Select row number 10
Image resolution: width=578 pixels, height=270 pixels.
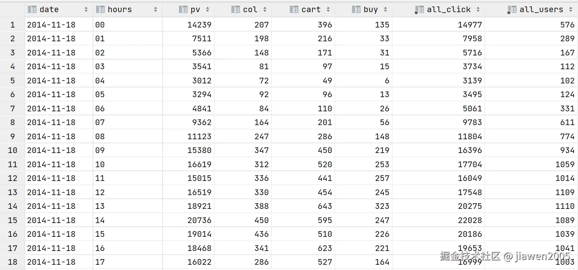point(13,150)
